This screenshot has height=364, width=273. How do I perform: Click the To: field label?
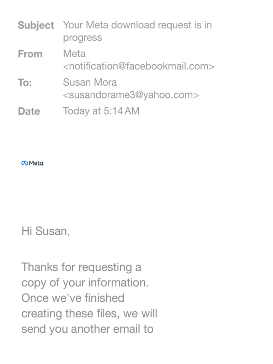tap(25, 82)
